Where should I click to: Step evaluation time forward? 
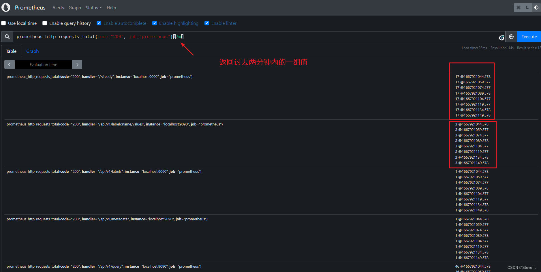[77, 65]
